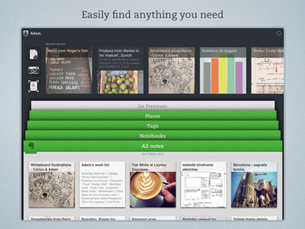The image size is (305, 229).
Task: Open Produce from Market recent note
Action: click(x=120, y=71)
